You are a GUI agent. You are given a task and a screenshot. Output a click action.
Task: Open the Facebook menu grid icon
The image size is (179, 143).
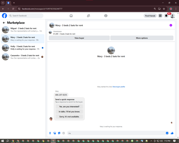160,16
